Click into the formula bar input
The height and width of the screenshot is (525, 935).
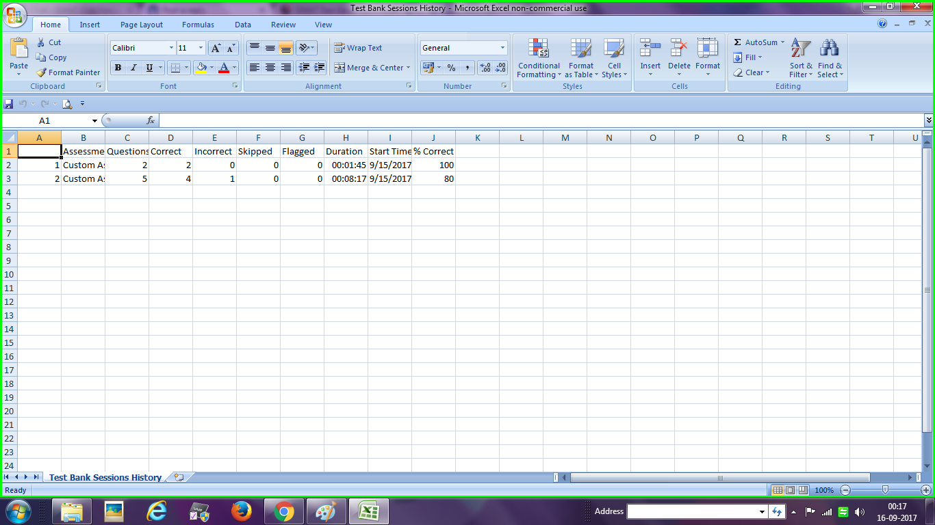pyautogui.click(x=541, y=120)
